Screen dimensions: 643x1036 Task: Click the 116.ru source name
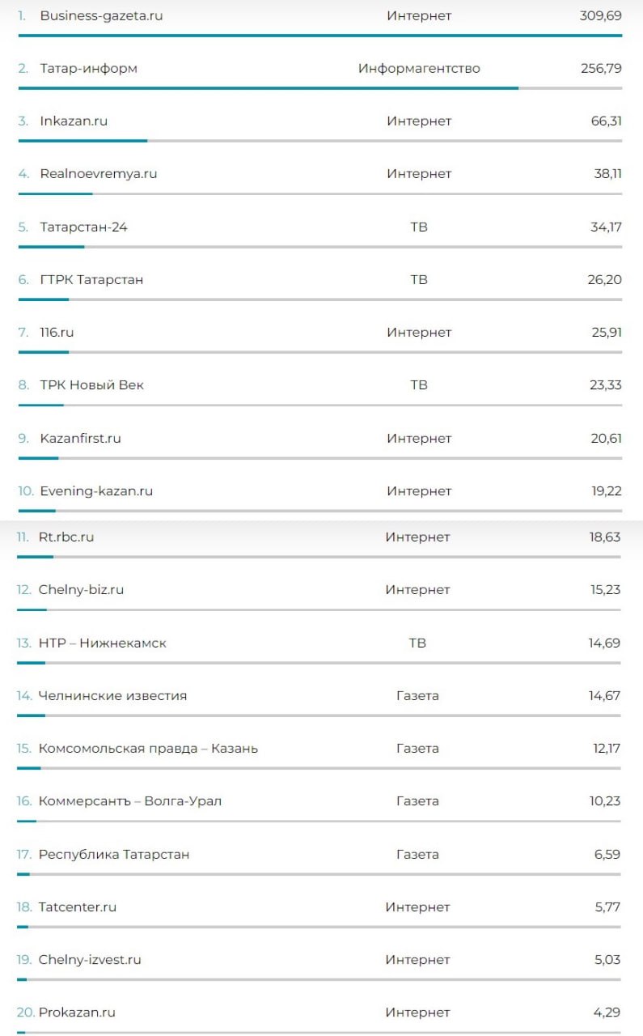point(57,332)
